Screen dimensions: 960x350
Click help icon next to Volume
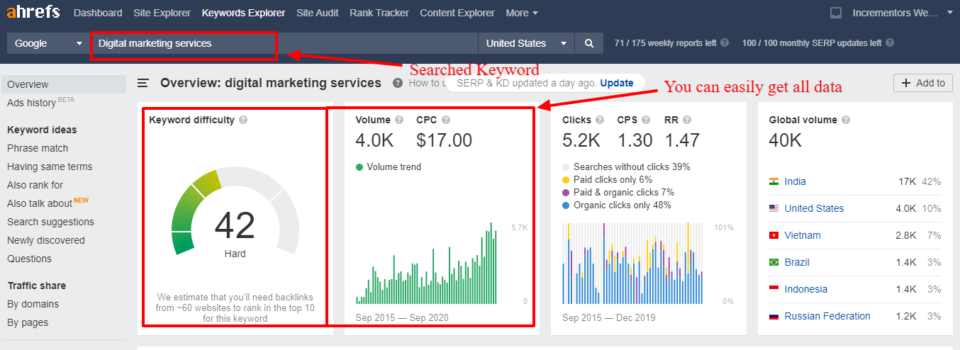(x=399, y=120)
